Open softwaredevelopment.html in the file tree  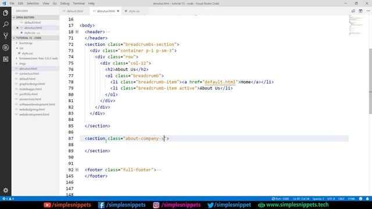37,105
